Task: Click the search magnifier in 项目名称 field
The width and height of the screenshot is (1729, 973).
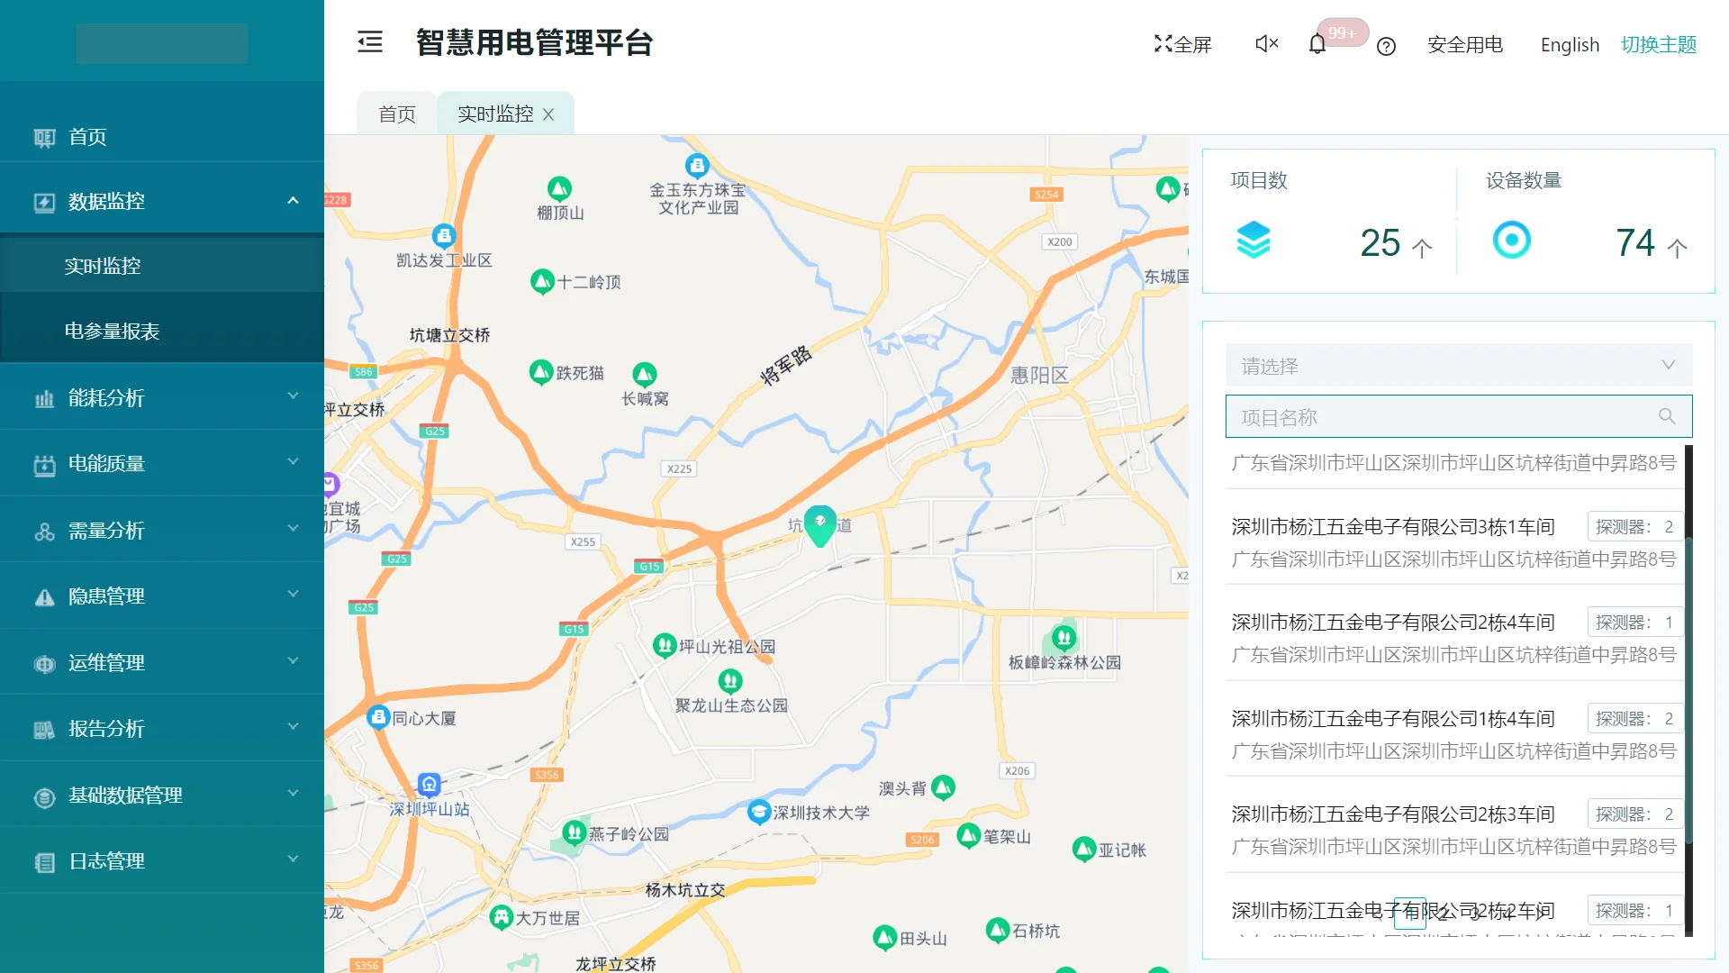Action: [x=1666, y=416]
